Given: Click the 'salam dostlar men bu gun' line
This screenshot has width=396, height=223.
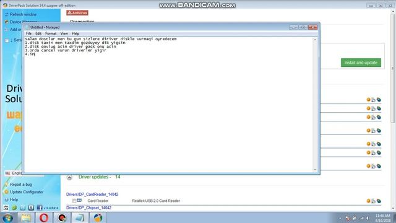Looking at the screenshot, I should tap(101, 39).
